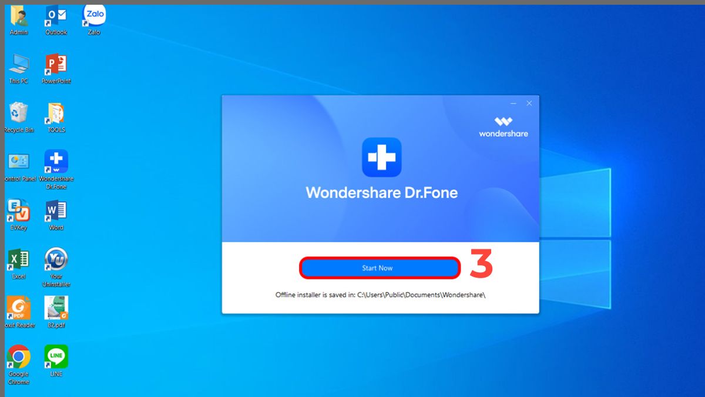
Task: Open the Recycle Bin
Action: pos(19,112)
